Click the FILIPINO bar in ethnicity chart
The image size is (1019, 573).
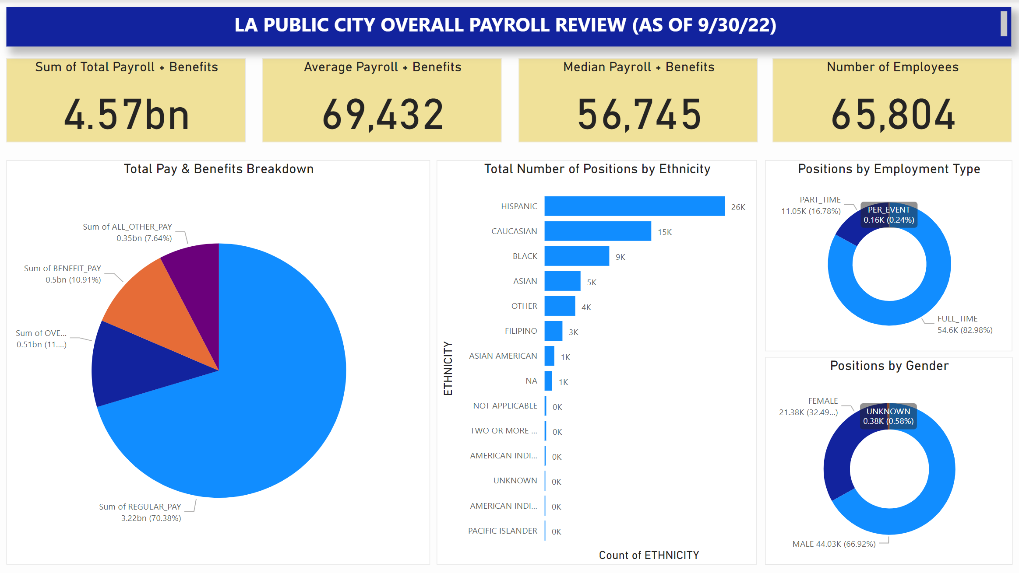pos(554,331)
